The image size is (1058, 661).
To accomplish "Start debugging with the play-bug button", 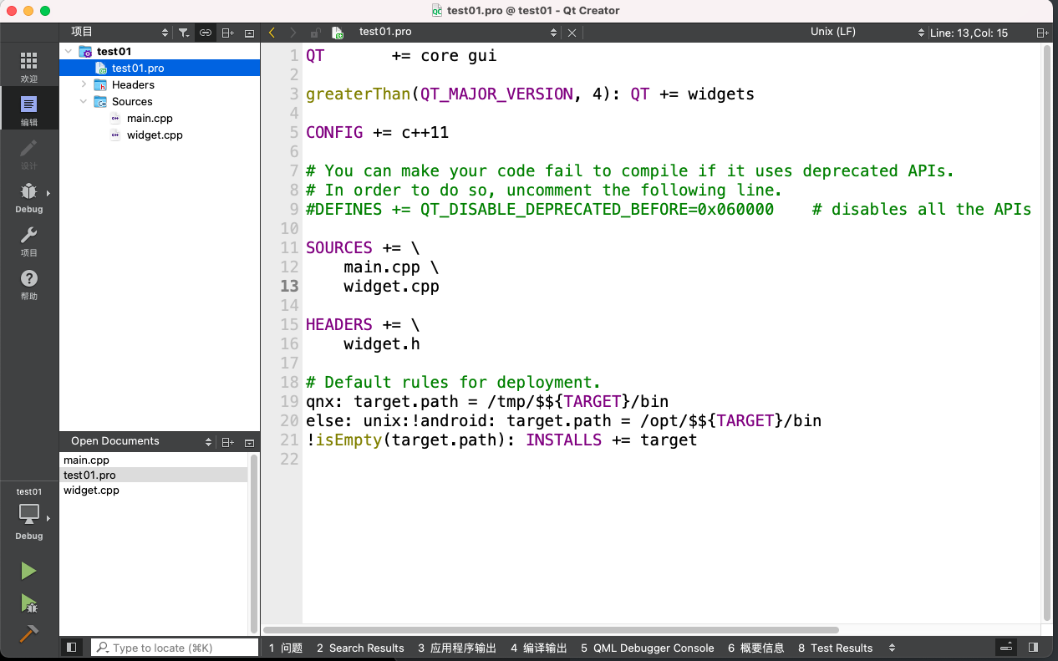I will pyautogui.click(x=28, y=603).
